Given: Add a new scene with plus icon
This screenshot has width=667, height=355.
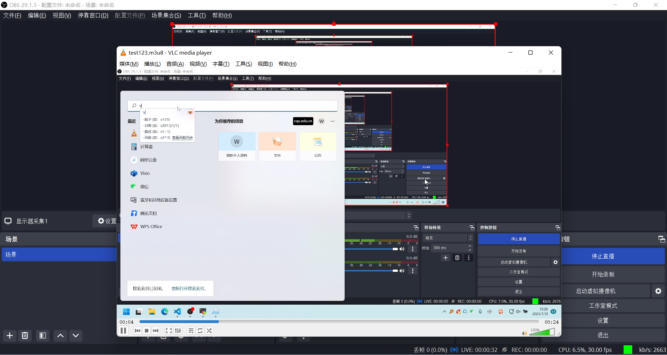Looking at the screenshot, I should (x=10, y=336).
